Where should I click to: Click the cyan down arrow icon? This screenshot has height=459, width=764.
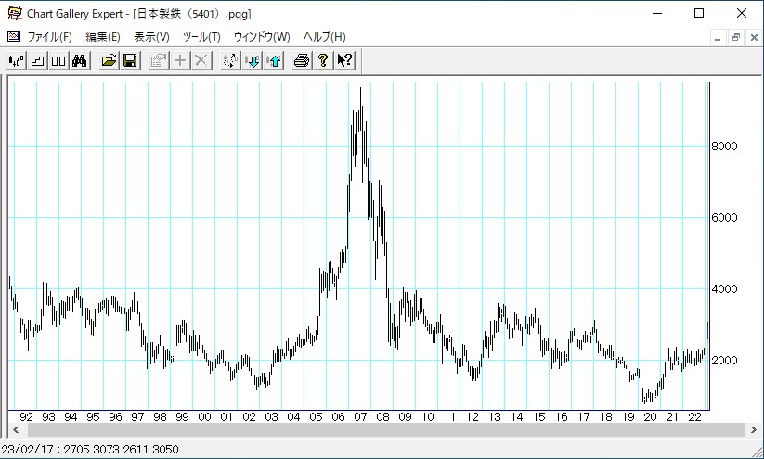tap(252, 61)
